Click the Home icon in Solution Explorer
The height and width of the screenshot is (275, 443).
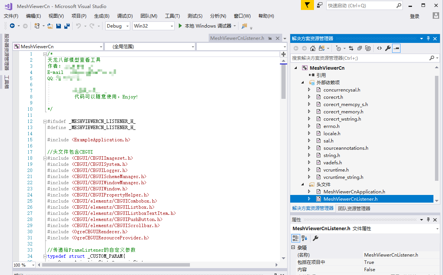click(313, 48)
